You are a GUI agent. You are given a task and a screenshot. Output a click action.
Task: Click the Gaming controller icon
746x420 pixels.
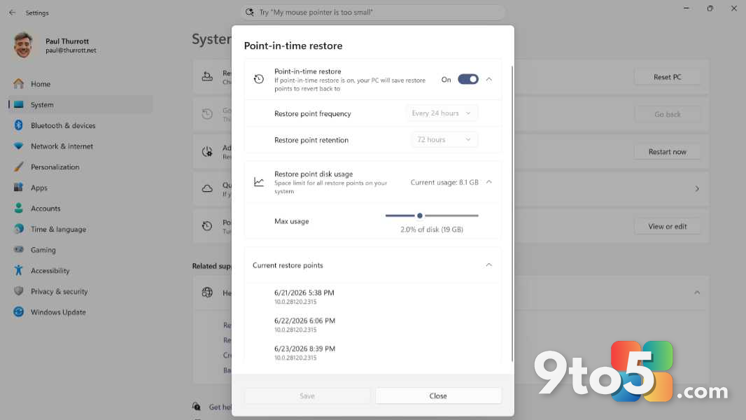pos(19,249)
